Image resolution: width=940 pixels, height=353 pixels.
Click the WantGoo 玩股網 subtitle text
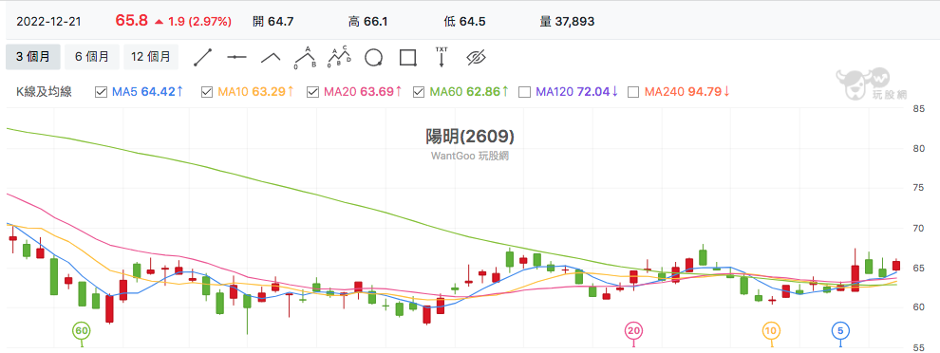(470, 156)
